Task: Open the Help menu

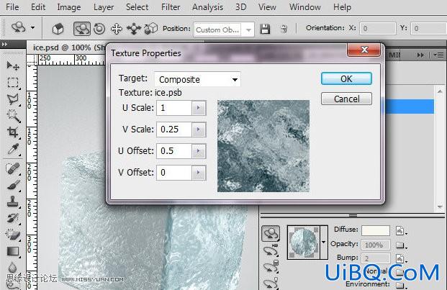Action: pos(342,7)
